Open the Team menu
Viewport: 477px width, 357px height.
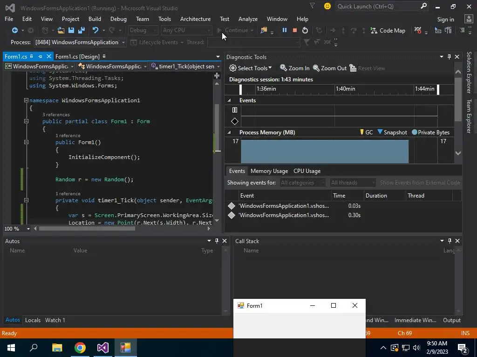coord(143,19)
